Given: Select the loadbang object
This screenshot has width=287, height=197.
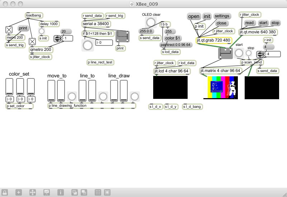Looking at the screenshot, I should point(34,15).
